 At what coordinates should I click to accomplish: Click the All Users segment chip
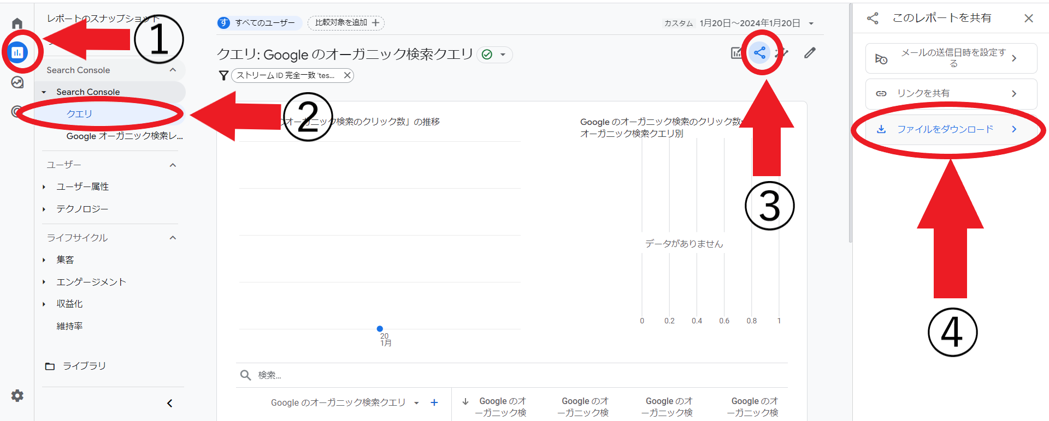[259, 23]
